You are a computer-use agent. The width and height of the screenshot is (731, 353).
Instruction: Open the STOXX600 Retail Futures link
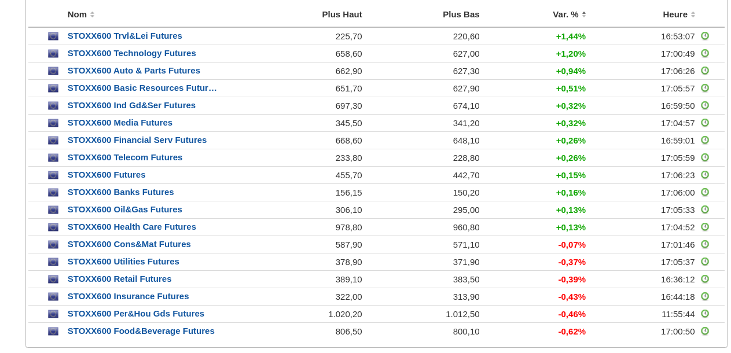[x=119, y=279]
